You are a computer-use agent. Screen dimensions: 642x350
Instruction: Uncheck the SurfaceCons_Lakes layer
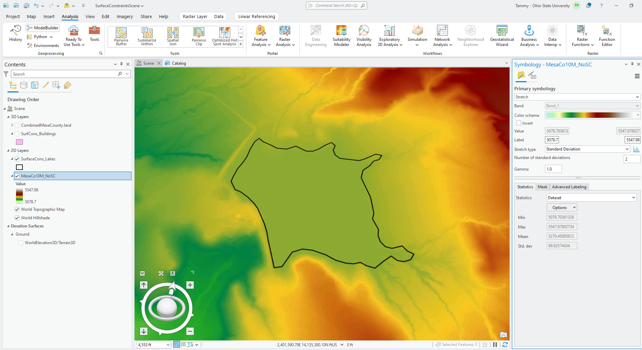pyautogui.click(x=17, y=159)
